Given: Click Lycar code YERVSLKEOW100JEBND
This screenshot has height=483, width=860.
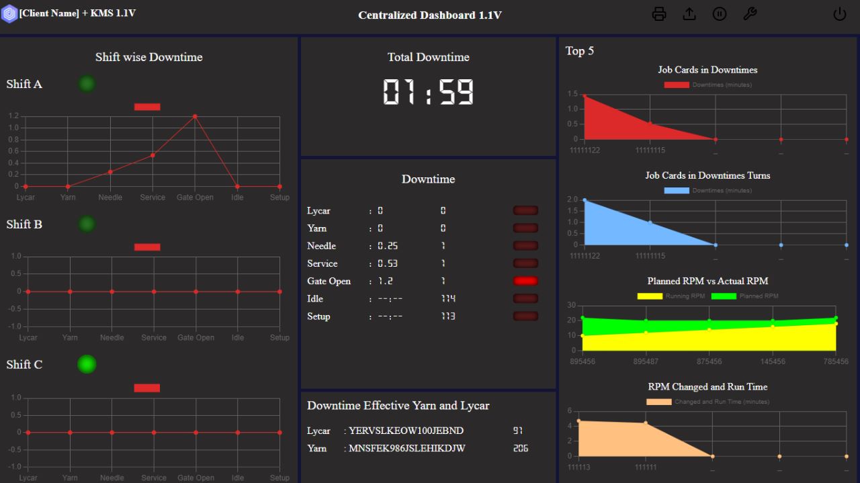Looking at the screenshot, I should coord(406,431).
